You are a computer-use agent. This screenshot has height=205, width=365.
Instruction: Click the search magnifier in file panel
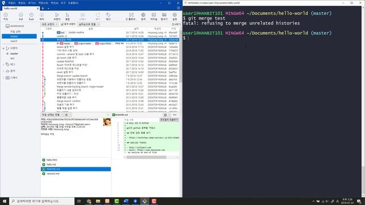[108, 115]
